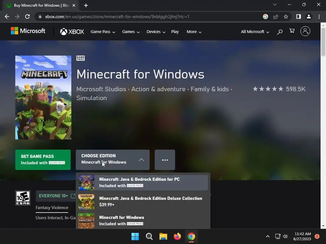Open network settings tray icon

(278, 236)
